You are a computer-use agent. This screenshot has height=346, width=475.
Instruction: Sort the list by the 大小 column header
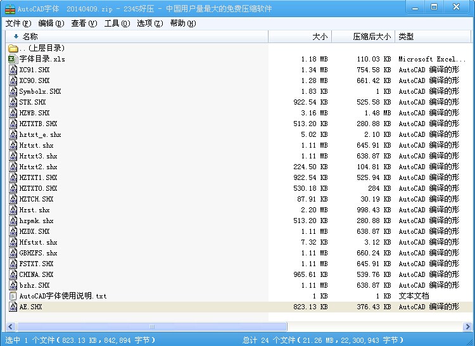300,37
